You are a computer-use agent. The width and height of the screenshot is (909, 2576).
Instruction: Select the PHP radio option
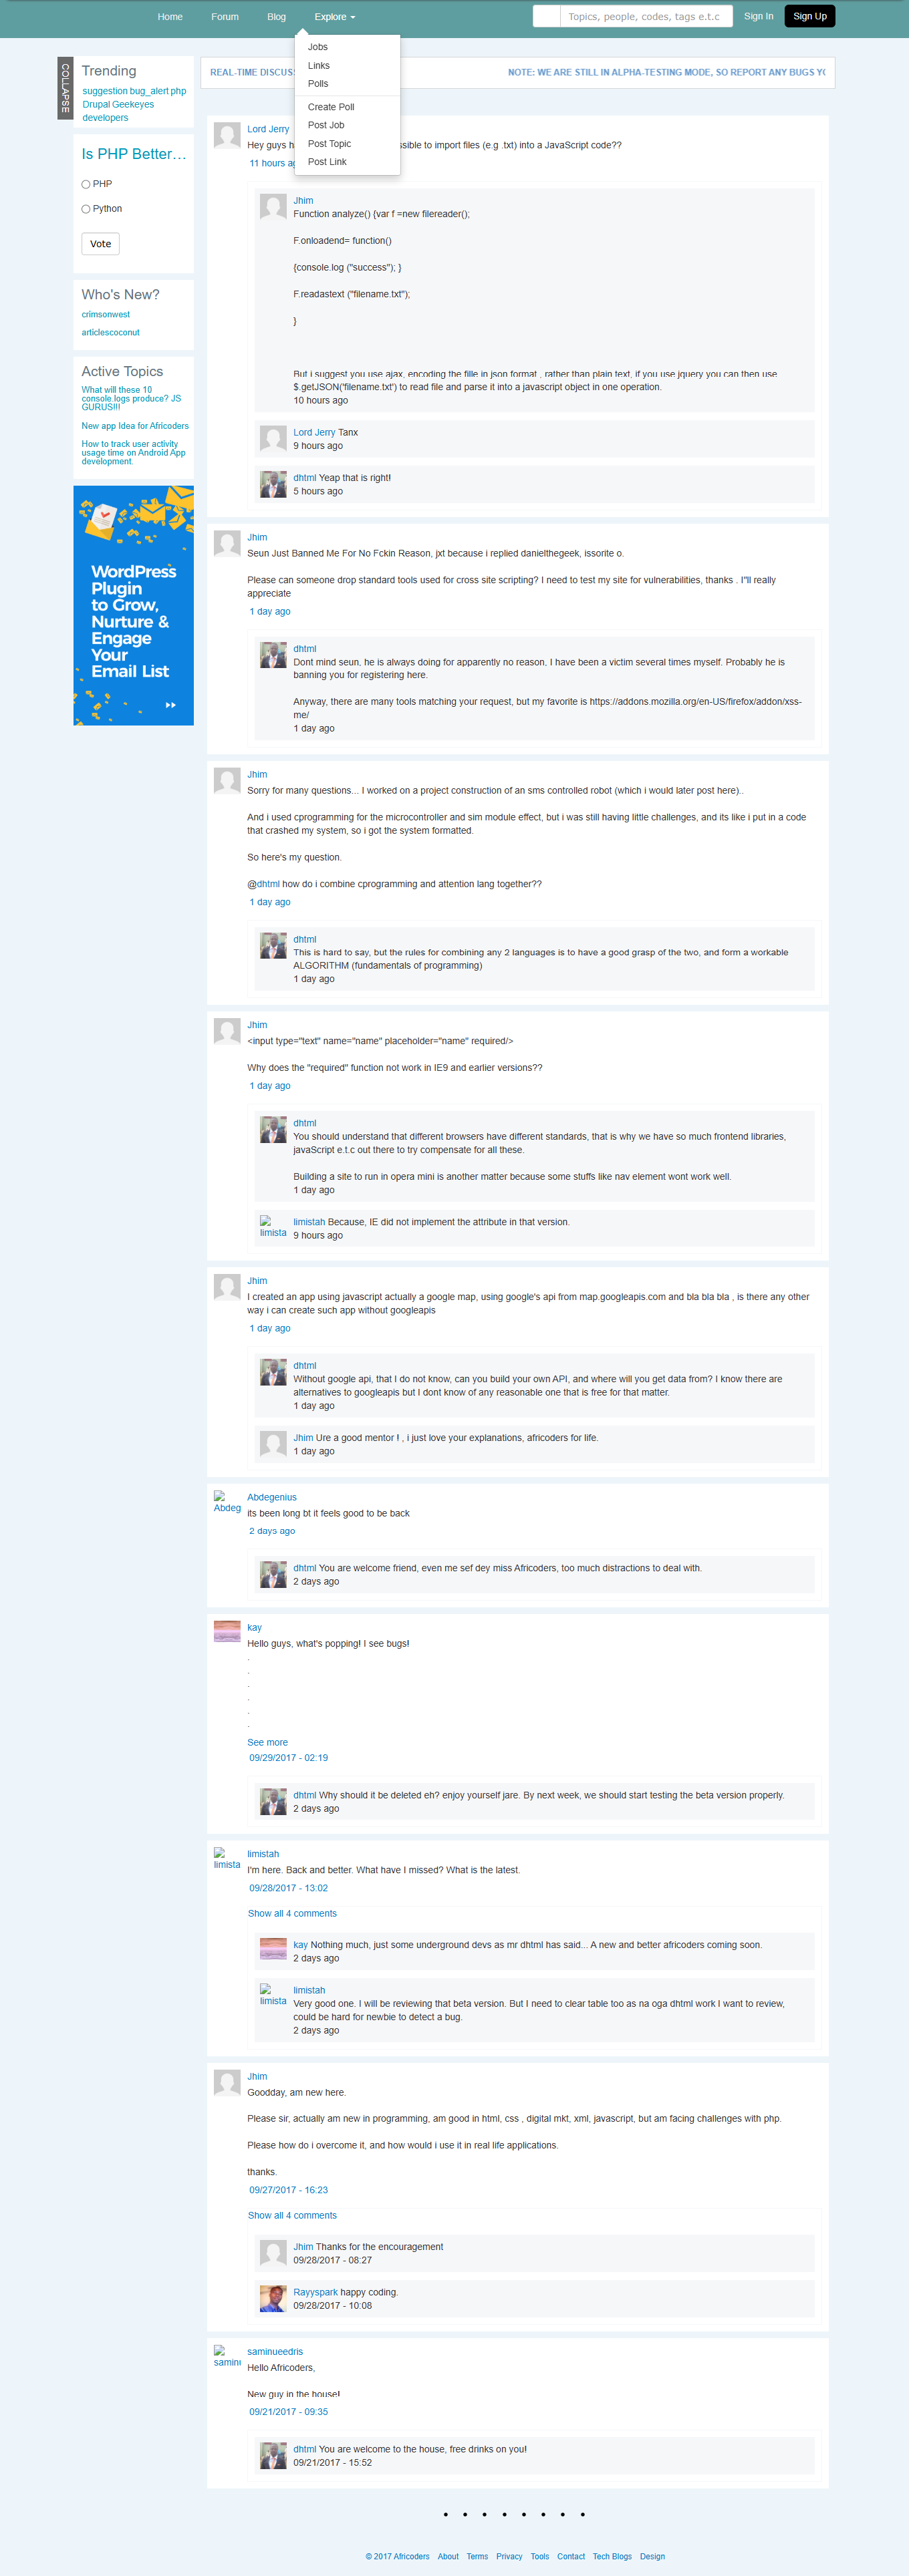pyautogui.click(x=86, y=184)
